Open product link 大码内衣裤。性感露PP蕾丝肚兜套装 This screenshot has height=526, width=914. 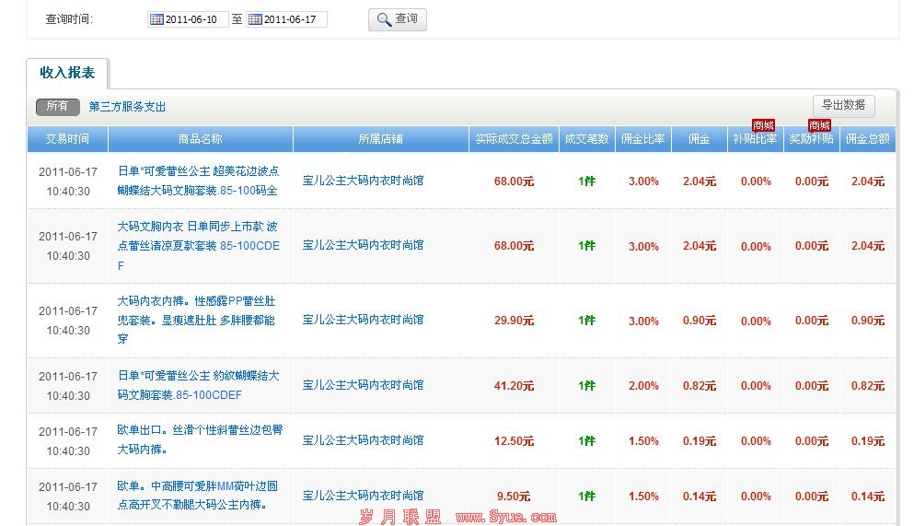(196, 301)
